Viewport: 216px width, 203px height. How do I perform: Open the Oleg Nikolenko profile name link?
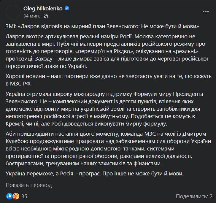pyautogui.click(x=43, y=9)
